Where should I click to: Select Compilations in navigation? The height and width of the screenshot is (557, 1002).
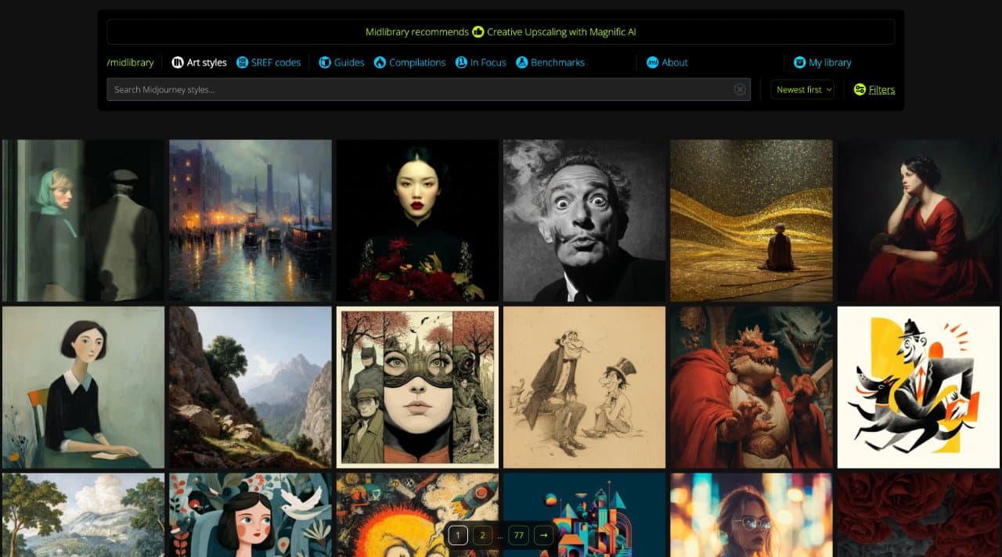(409, 63)
